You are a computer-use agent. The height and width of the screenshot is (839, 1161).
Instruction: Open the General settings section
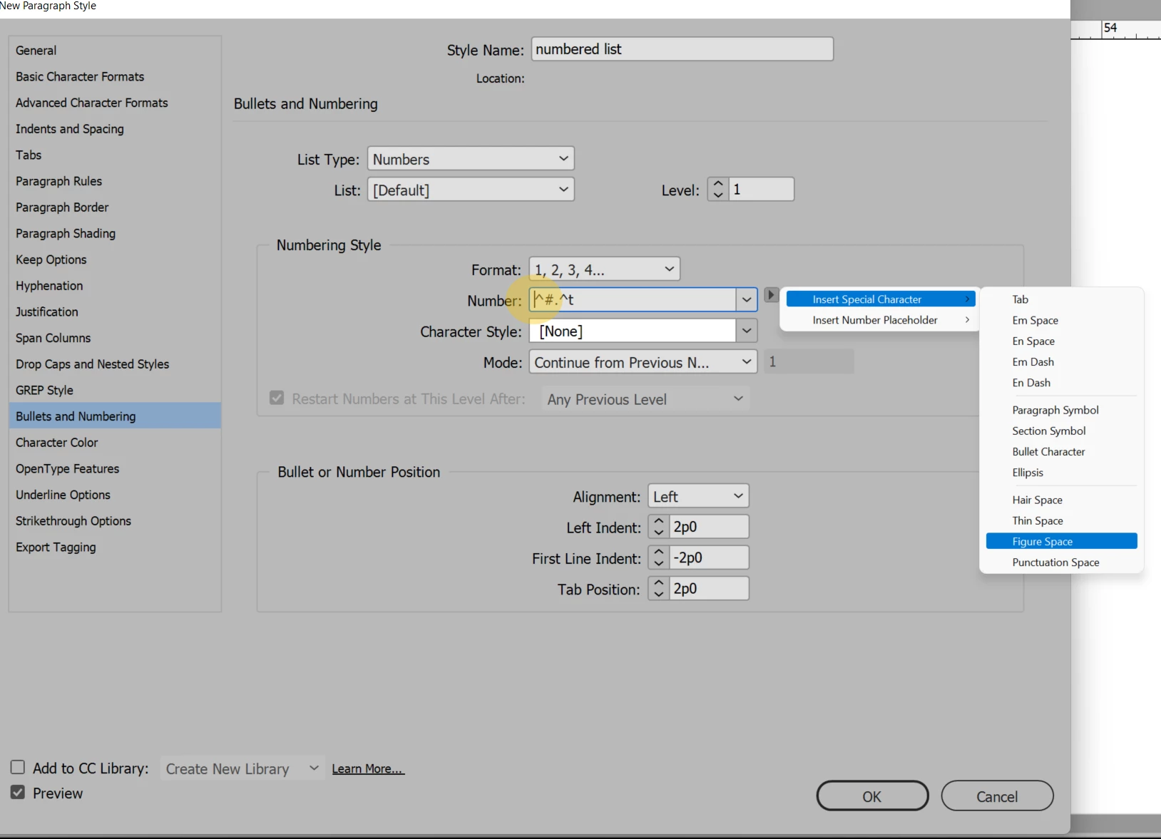pyautogui.click(x=115, y=51)
